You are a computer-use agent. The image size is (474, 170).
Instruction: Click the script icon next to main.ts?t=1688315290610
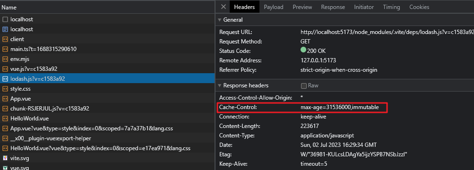tap(5, 49)
